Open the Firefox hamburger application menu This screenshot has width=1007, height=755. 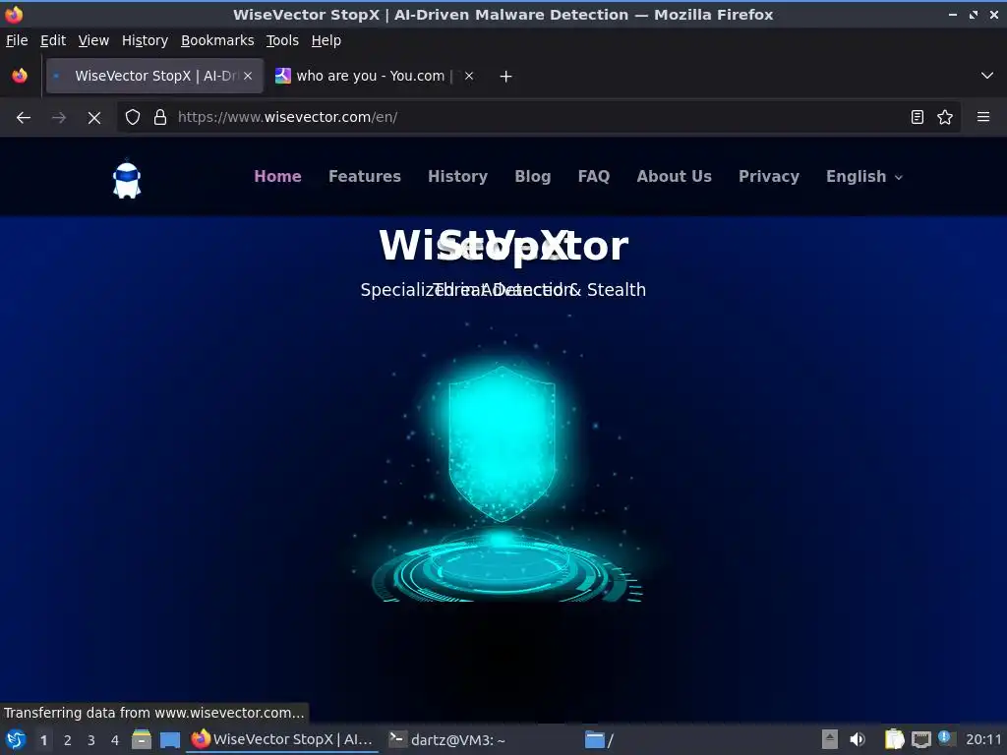tap(983, 117)
